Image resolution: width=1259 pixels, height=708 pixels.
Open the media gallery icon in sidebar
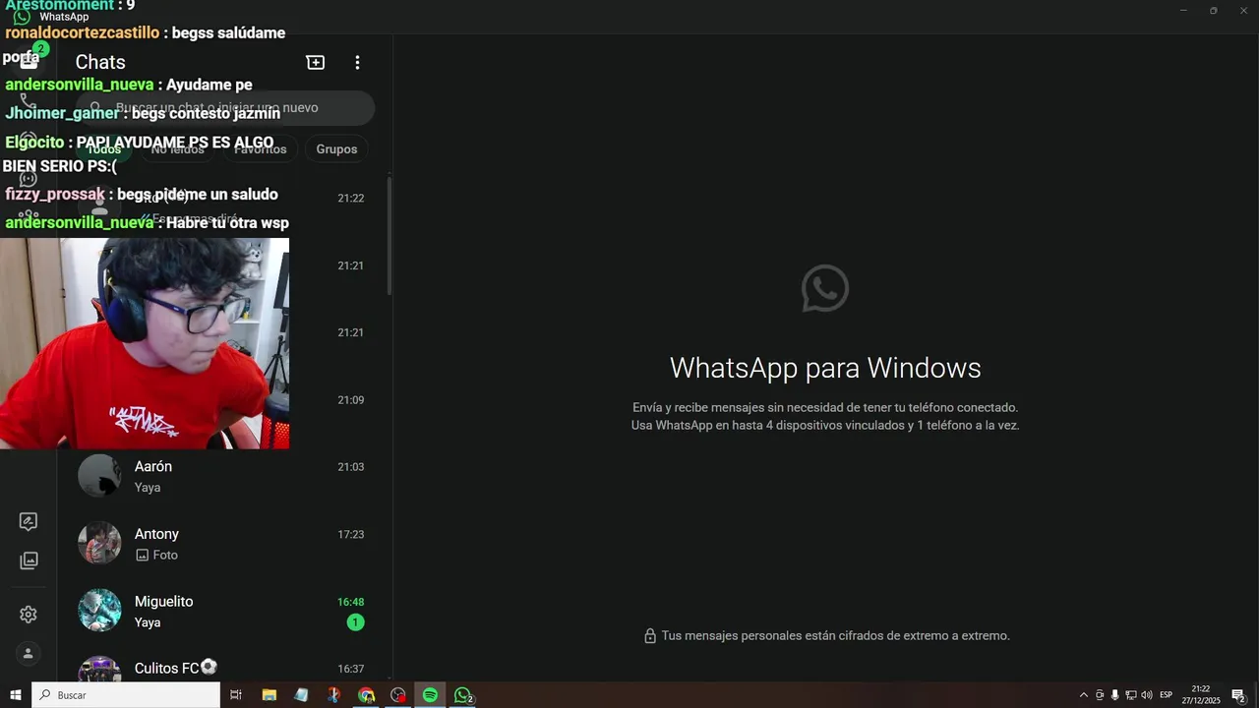pos(29,560)
